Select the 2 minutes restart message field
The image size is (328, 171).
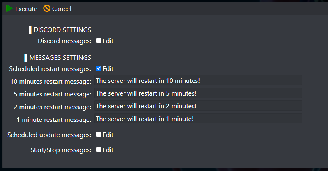198,106
